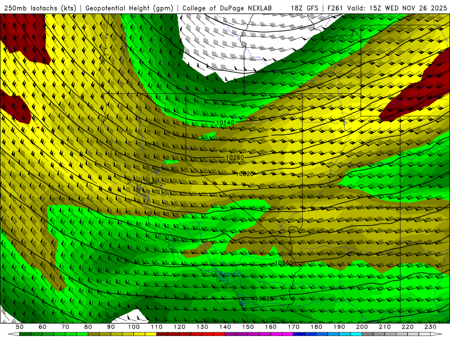Click the 150 knot legend label
Viewport: 450px width, 337px height.
point(248,327)
